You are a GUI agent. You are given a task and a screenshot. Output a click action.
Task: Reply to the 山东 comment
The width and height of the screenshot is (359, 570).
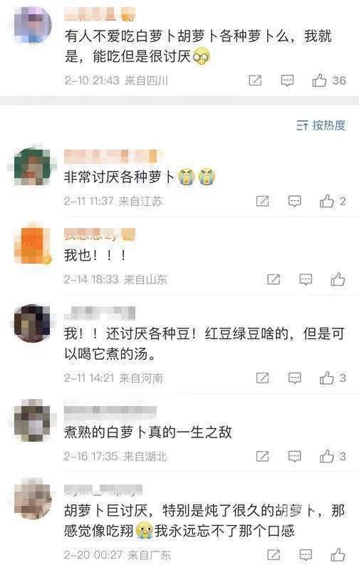click(306, 279)
